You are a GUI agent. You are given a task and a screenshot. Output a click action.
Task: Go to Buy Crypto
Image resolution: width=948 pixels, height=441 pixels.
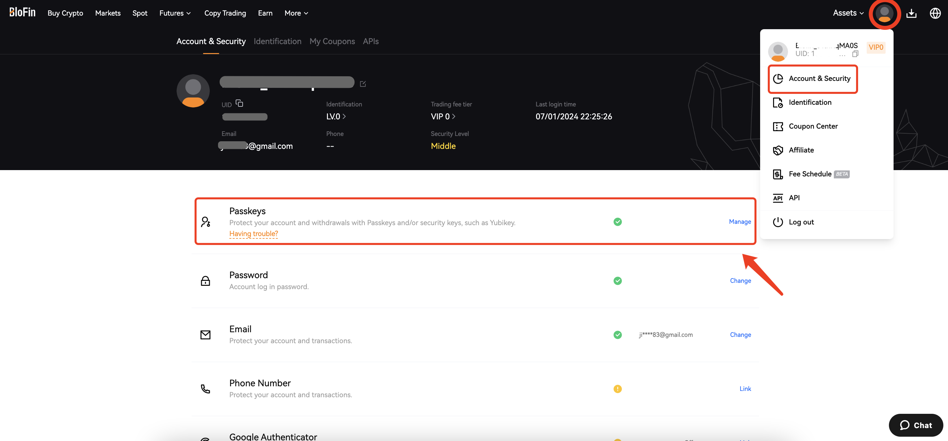(65, 13)
